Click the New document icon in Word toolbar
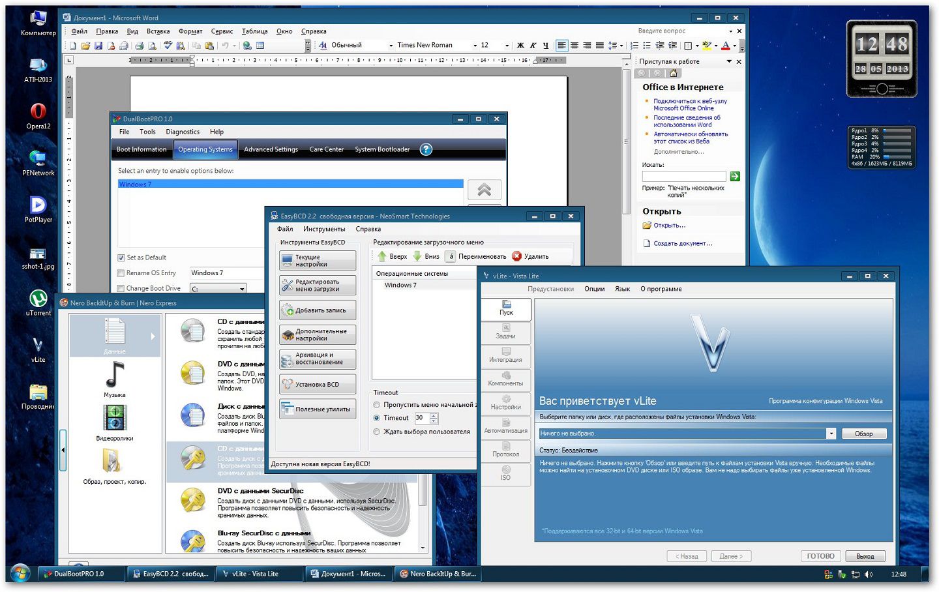The height and width of the screenshot is (592, 939). pos(73,46)
